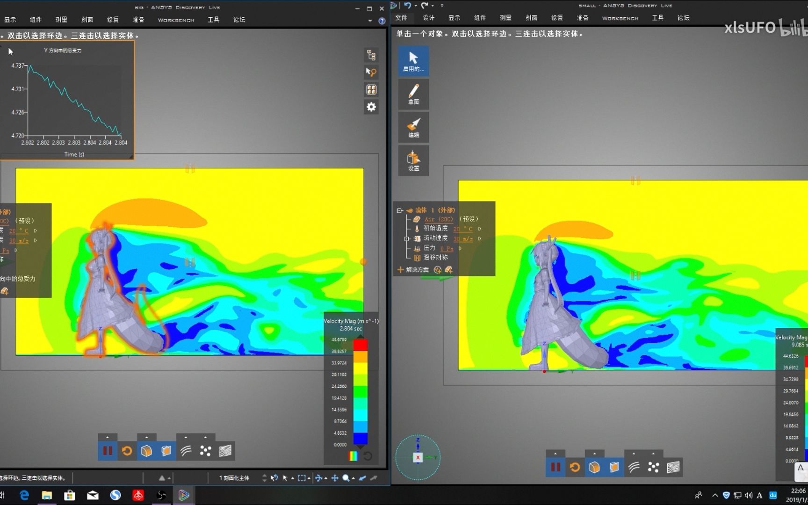The width and height of the screenshot is (808, 505).
Task: Add a result monitor next to 解决方案
Action: click(x=438, y=270)
